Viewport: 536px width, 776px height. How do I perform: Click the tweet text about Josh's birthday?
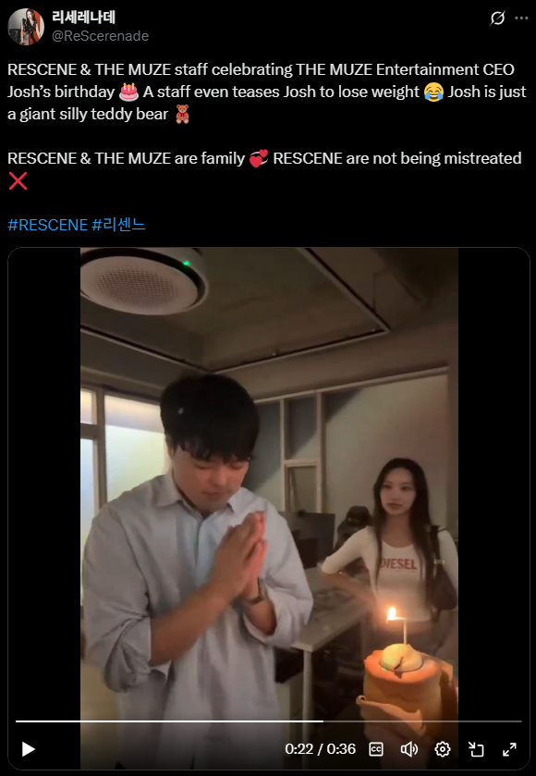(x=267, y=92)
